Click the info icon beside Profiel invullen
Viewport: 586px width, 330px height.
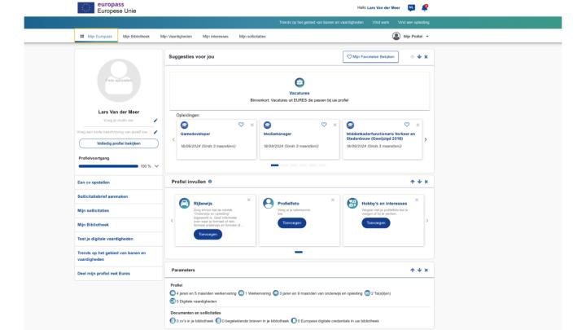pos(210,182)
